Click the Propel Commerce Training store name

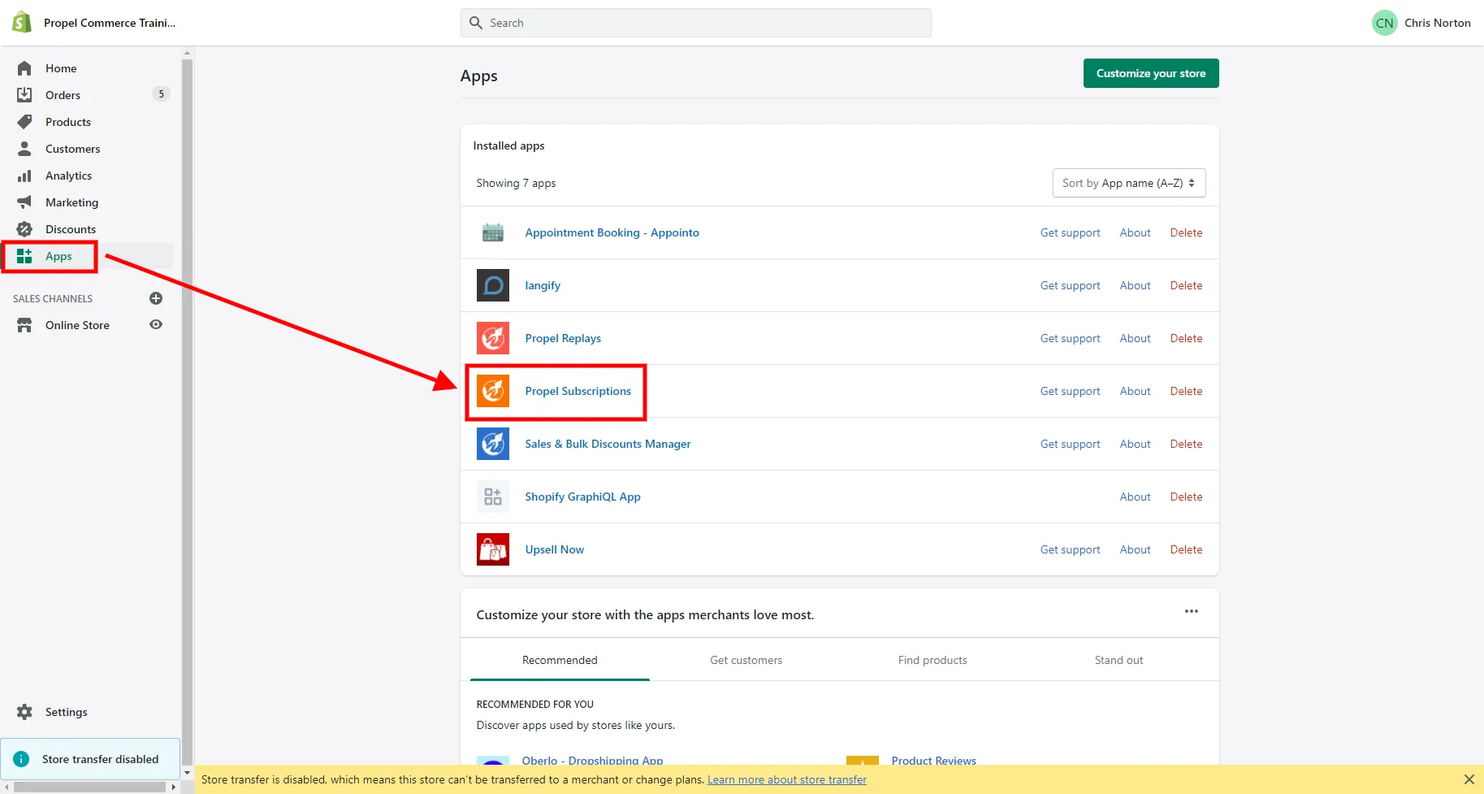(110, 23)
